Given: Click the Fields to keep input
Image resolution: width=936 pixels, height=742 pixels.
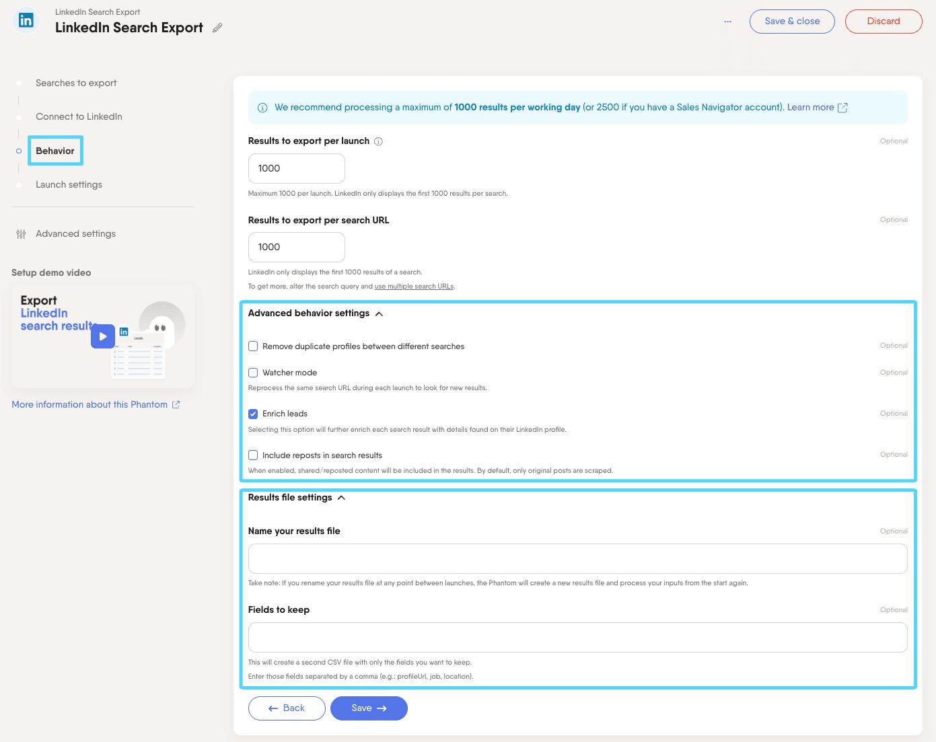Looking at the screenshot, I should point(578,638).
